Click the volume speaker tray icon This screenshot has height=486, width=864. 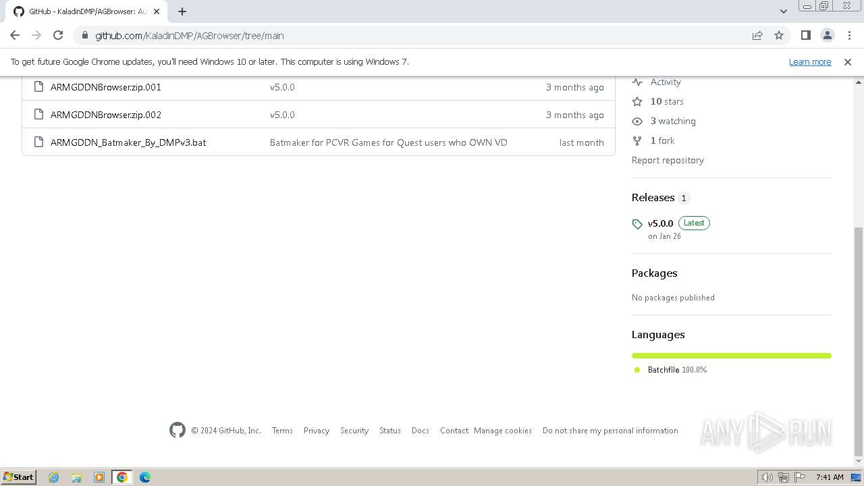click(x=767, y=477)
